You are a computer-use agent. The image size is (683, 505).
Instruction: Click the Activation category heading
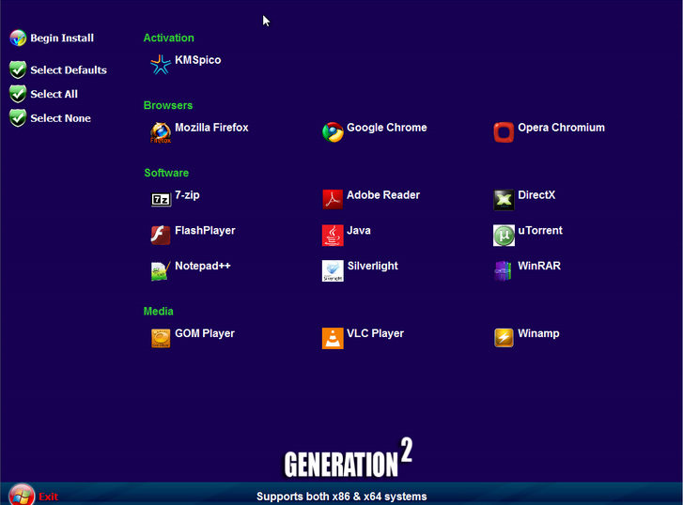coord(168,38)
